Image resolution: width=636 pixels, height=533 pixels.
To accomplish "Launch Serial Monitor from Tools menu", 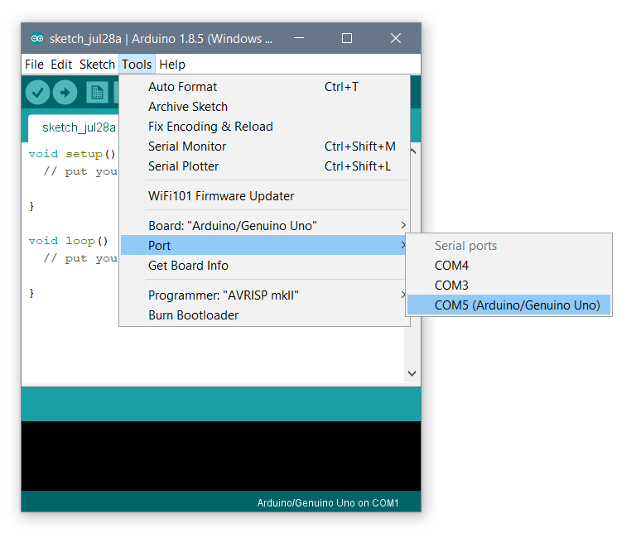I will pyautogui.click(x=187, y=146).
